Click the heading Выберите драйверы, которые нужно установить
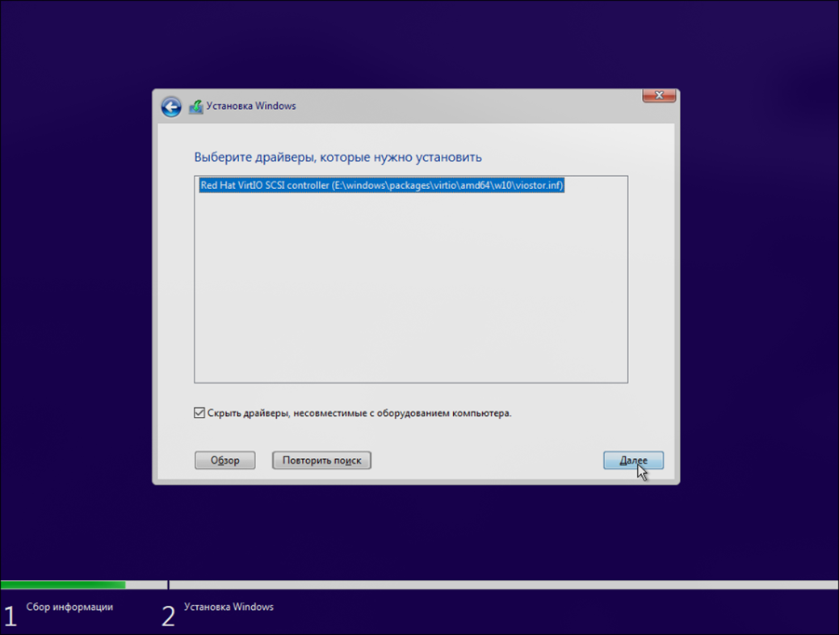This screenshot has width=839, height=635. [x=338, y=158]
